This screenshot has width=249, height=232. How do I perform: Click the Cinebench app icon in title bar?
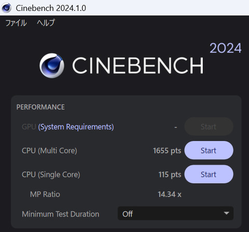tap(6, 8)
